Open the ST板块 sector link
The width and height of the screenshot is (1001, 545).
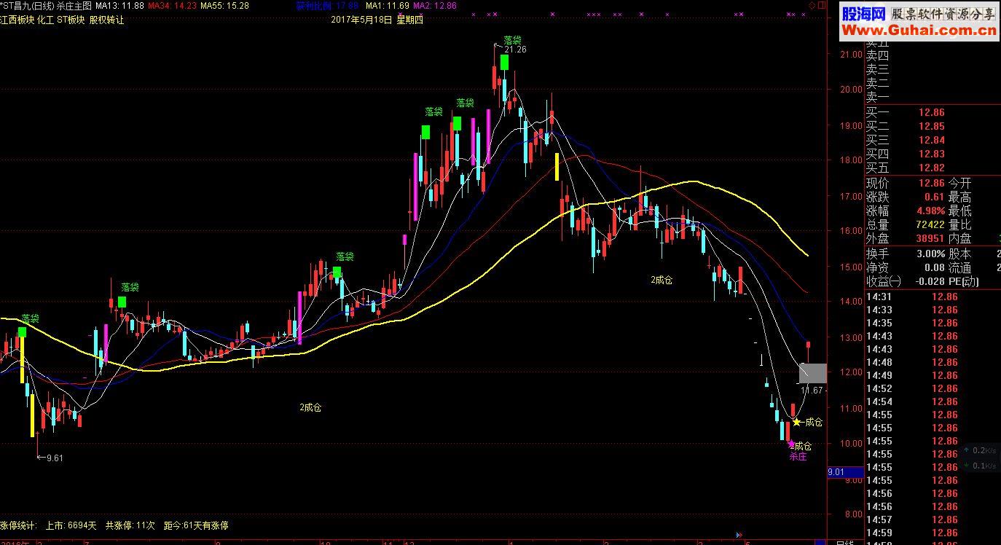(x=71, y=20)
